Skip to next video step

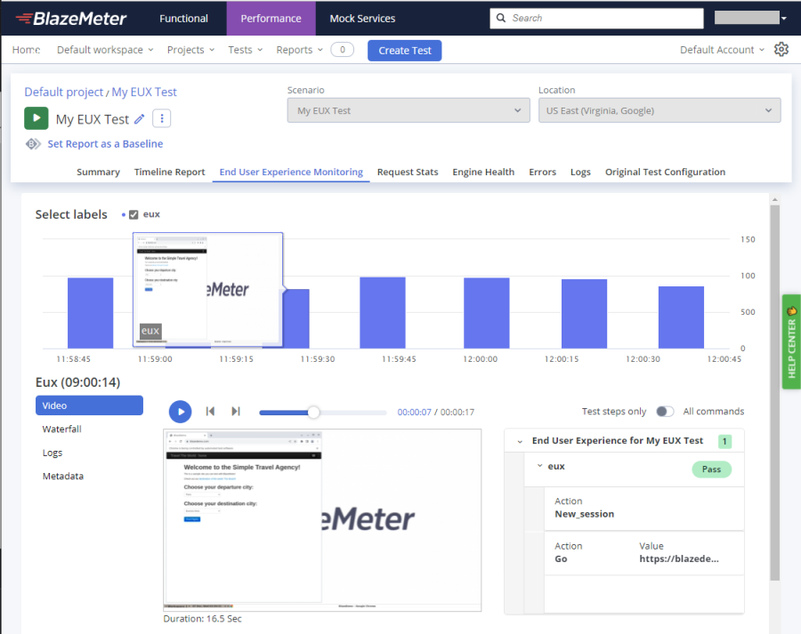[x=236, y=411]
